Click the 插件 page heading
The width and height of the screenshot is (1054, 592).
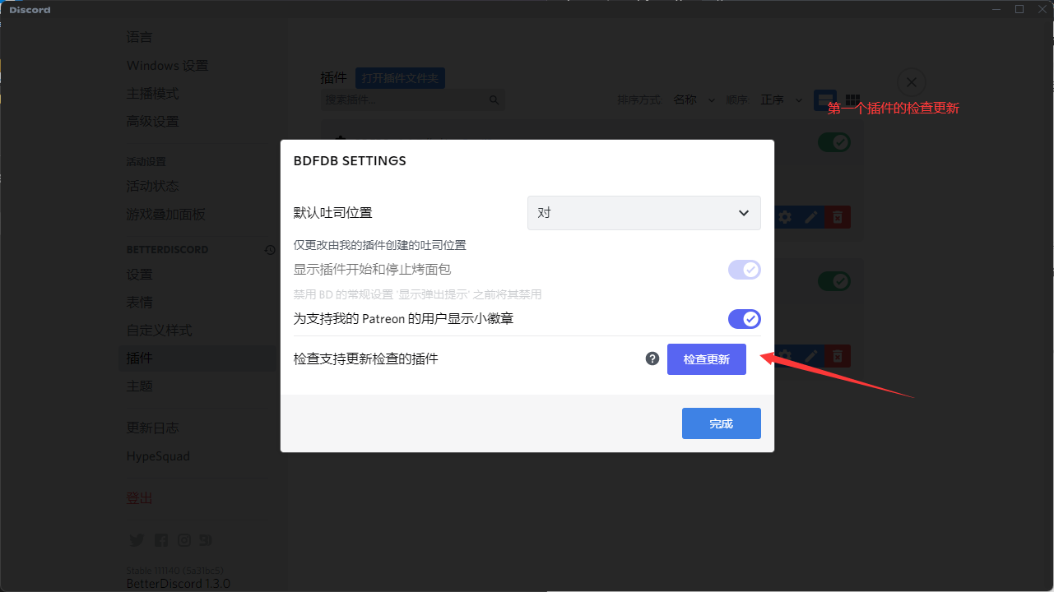click(333, 78)
